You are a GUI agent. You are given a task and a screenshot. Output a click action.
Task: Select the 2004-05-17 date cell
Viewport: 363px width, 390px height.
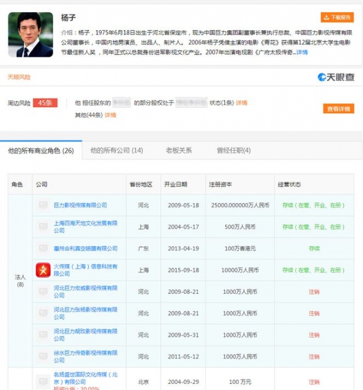pos(183,227)
